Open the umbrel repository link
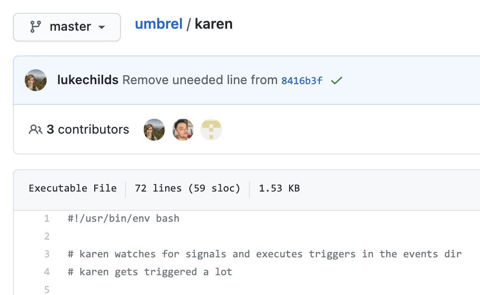 159,24
